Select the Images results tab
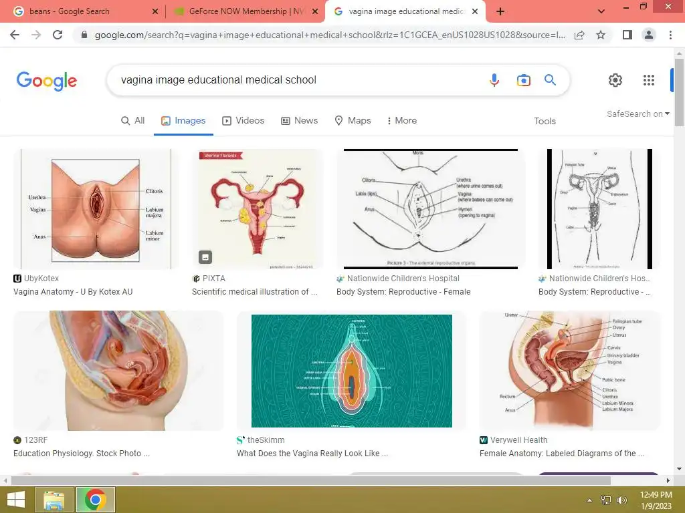The width and height of the screenshot is (685, 513). 183,120
